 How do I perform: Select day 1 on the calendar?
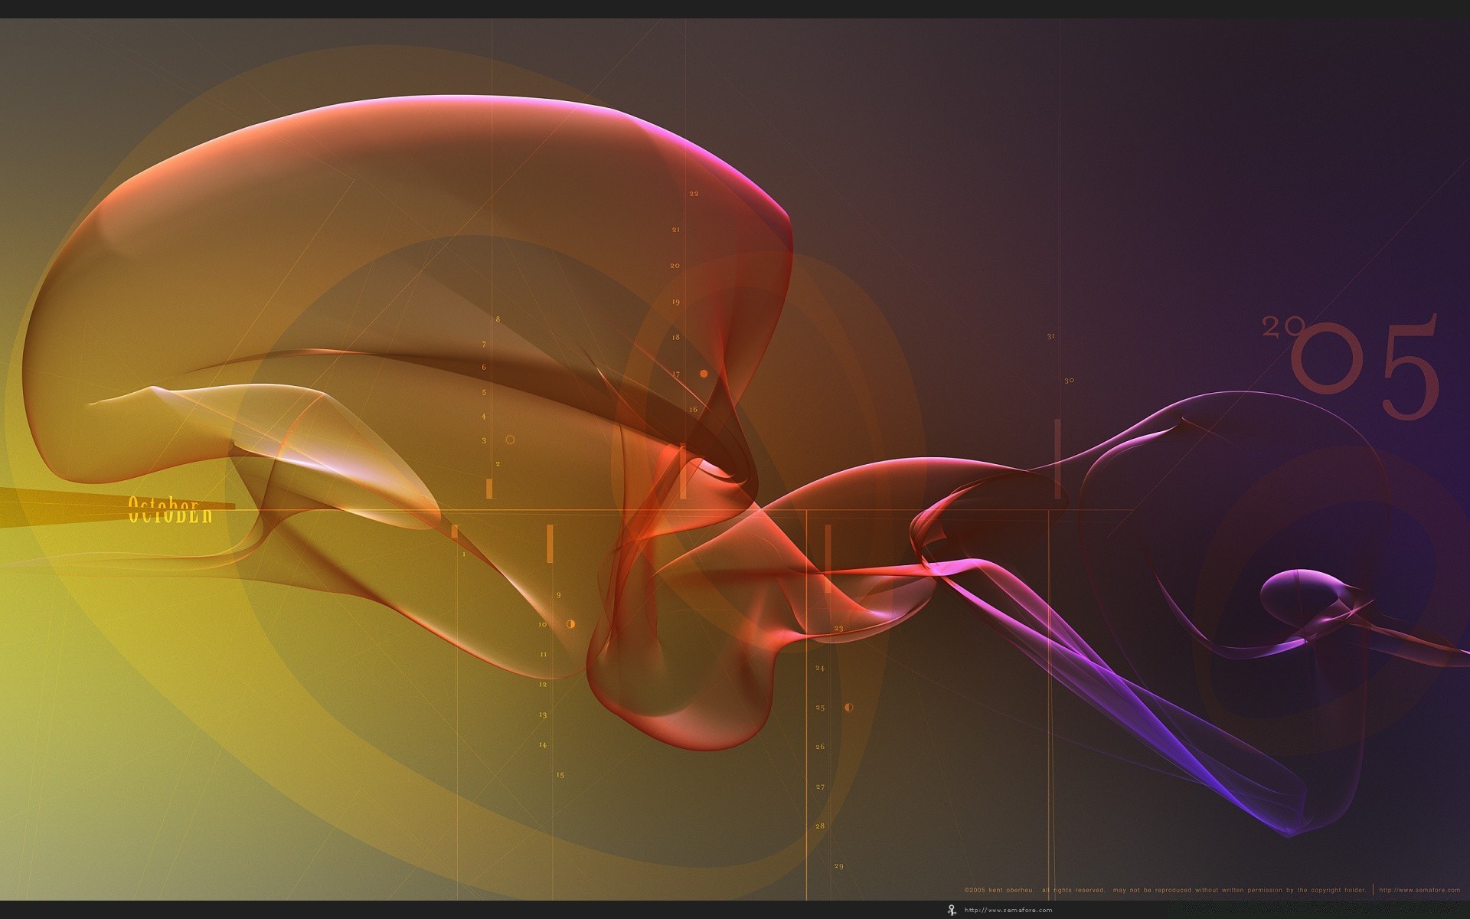pos(463,554)
